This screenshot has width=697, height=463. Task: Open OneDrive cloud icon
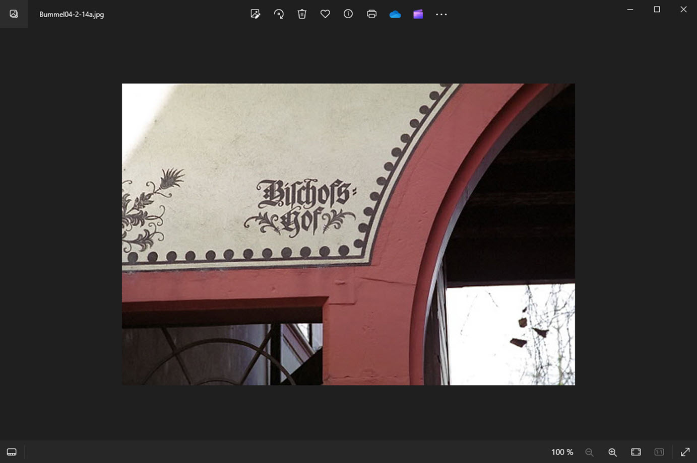point(395,14)
